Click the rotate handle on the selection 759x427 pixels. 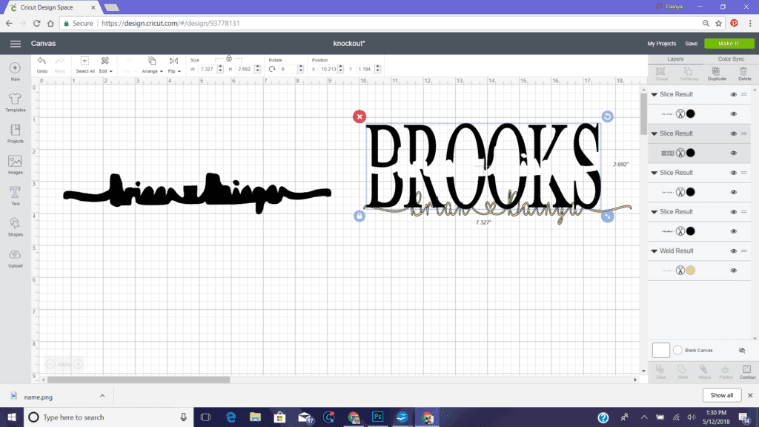[607, 116]
